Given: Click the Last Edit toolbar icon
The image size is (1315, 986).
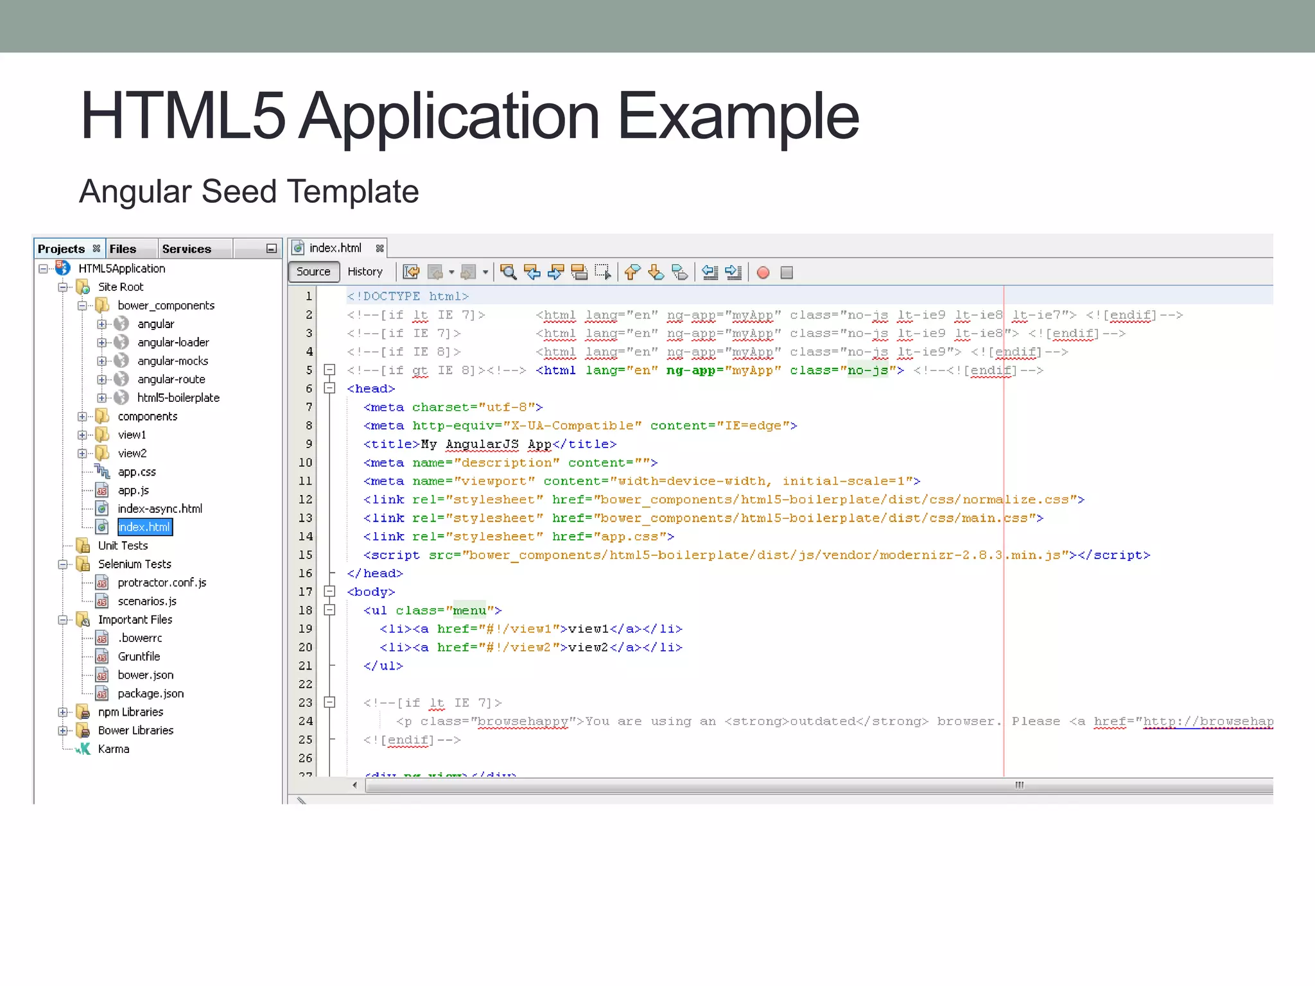Looking at the screenshot, I should click(411, 272).
